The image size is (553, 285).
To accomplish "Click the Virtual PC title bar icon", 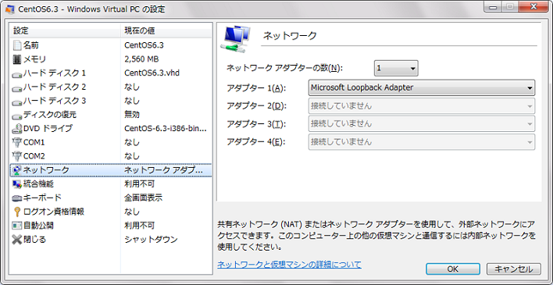I will [9, 9].
